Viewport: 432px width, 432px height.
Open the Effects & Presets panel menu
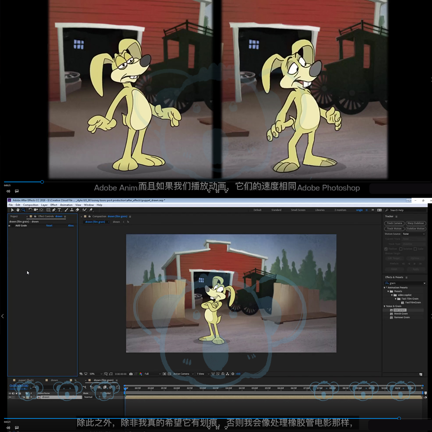(406, 277)
